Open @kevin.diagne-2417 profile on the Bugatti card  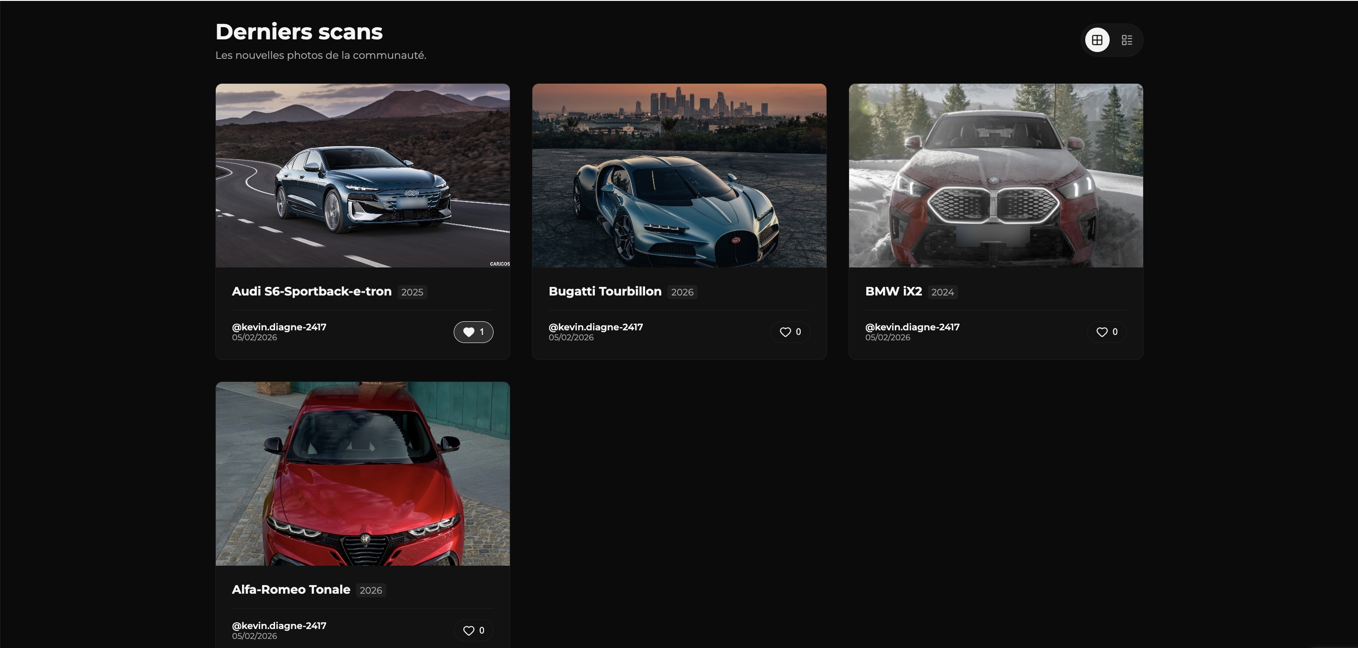(596, 327)
